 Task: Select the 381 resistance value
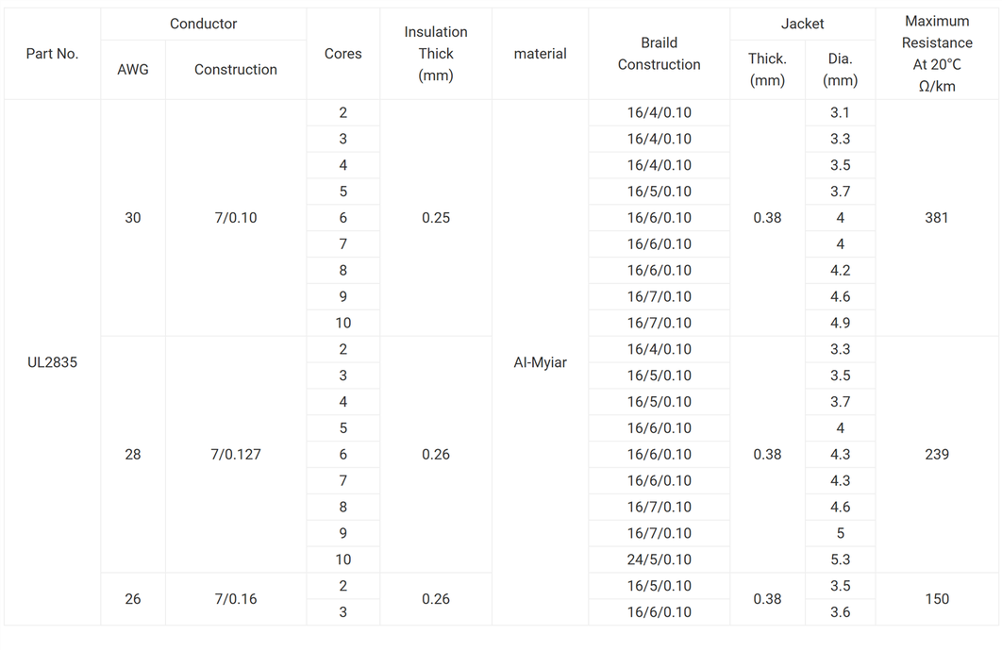click(x=937, y=217)
